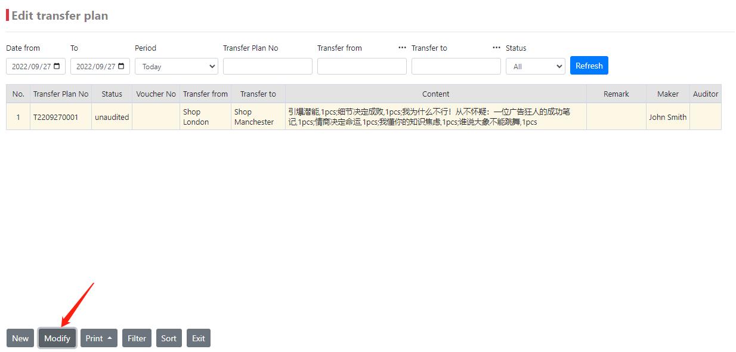Open the Filter option
This screenshot has height=352, width=736.
pos(137,338)
